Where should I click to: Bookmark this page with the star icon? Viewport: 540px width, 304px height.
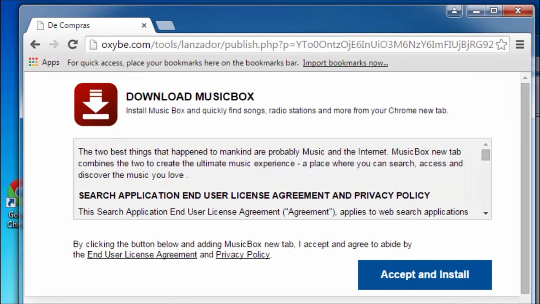[501, 45]
